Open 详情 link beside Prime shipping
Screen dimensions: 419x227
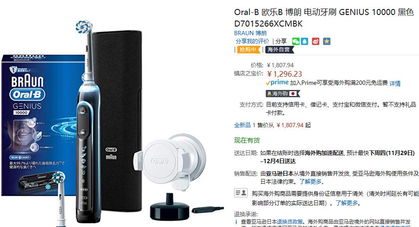point(395,84)
